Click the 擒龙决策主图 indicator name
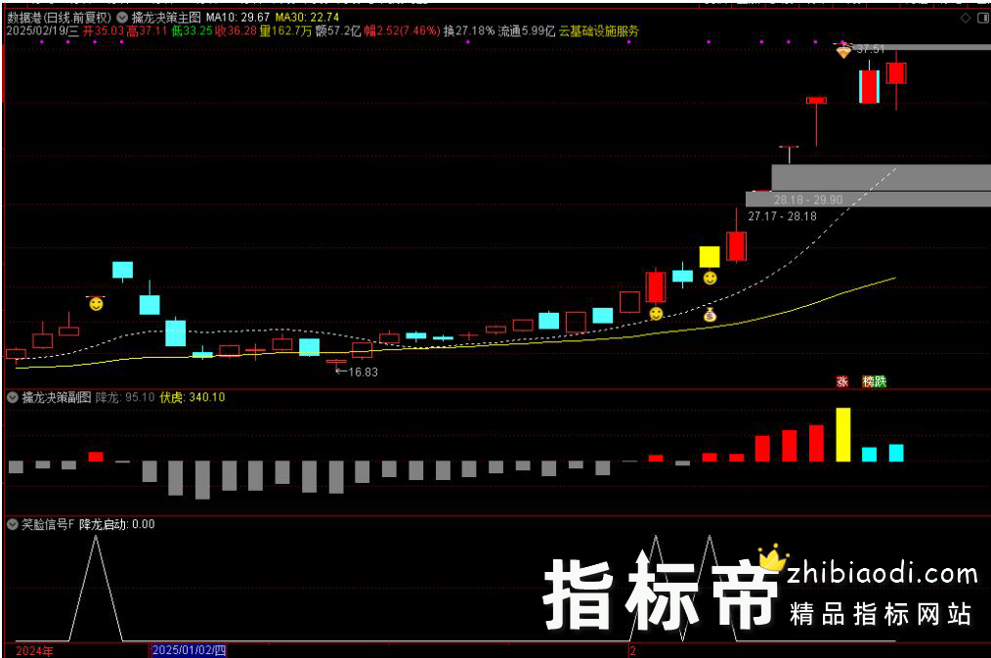 [x=166, y=18]
